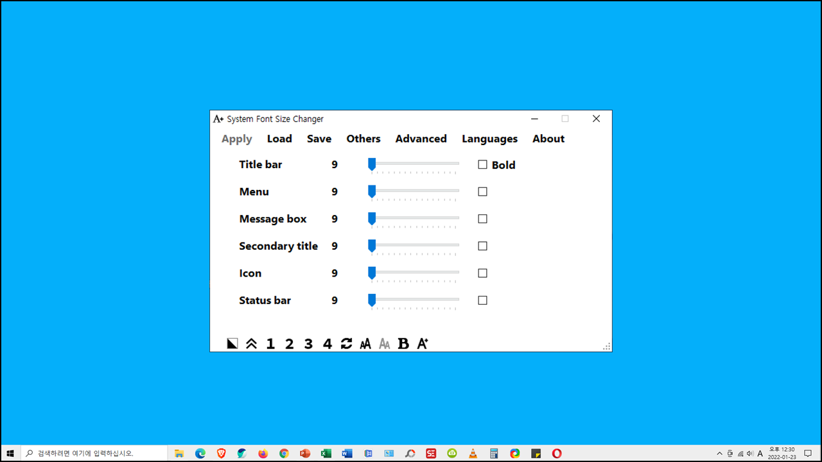Open Brave browser from taskbar
The width and height of the screenshot is (822, 462).
pyautogui.click(x=222, y=453)
